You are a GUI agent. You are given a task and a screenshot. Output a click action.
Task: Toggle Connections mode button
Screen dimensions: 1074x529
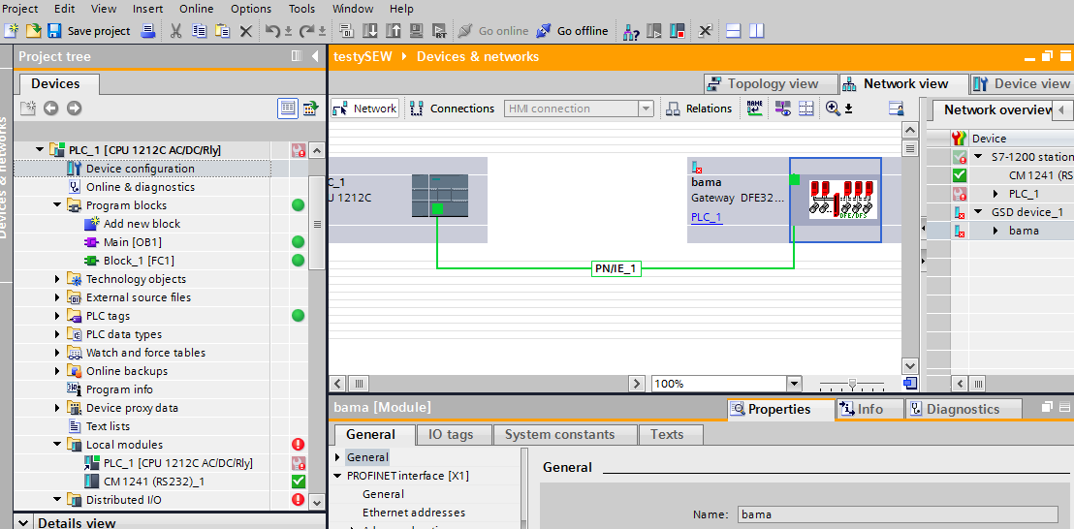pyautogui.click(x=453, y=109)
